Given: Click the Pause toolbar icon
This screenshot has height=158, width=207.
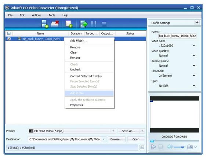Looking at the screenshot, I should click(94, 24).
